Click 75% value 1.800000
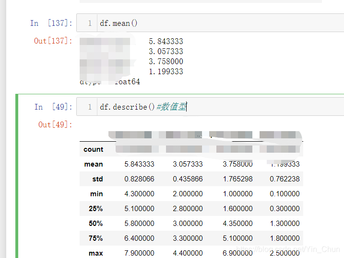The height and width of the screenshot is (258, 344). click(x=285, y=238)
